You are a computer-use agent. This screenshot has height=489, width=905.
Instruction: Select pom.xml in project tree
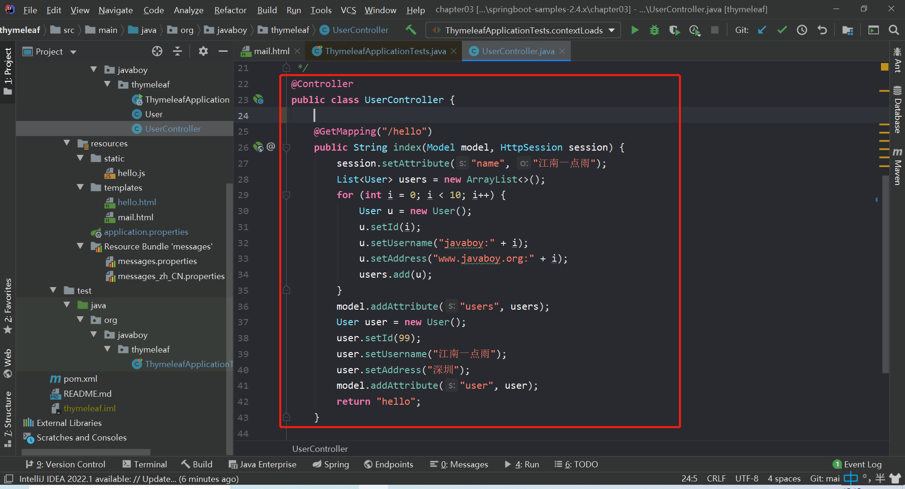80,378
